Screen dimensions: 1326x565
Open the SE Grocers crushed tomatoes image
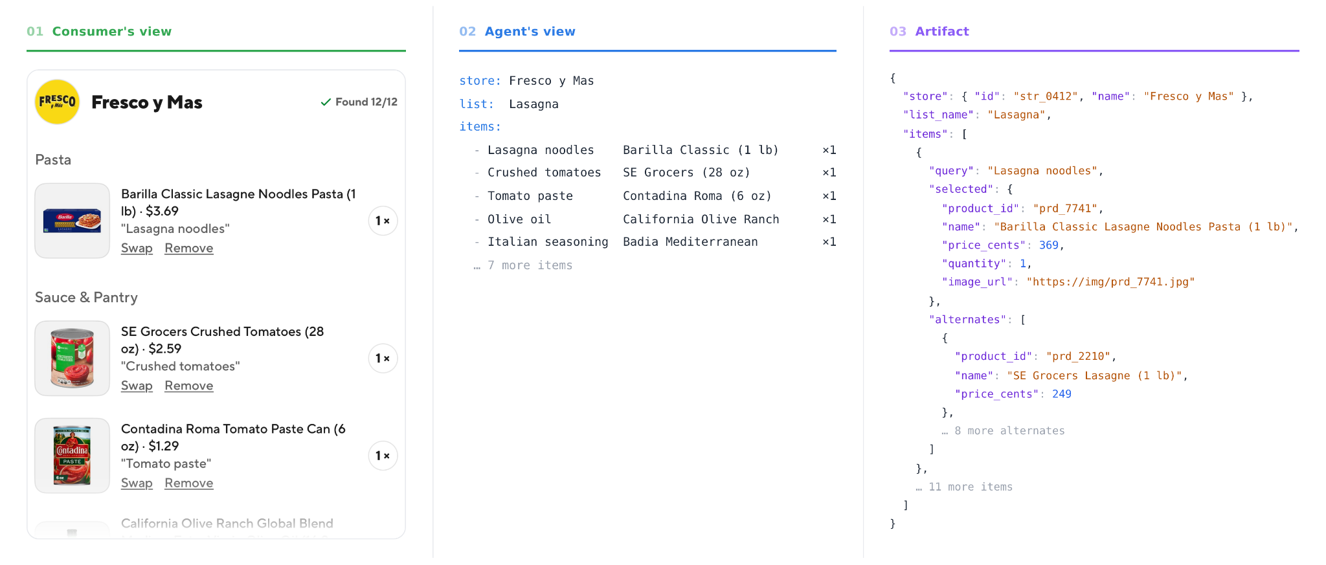coord(73,359)
